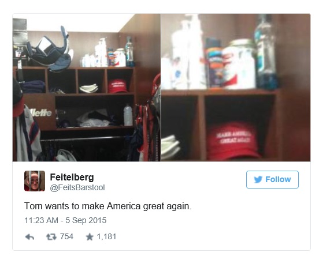Click the white water bottle on the locker shelf
334x260 pixels.
128,115
